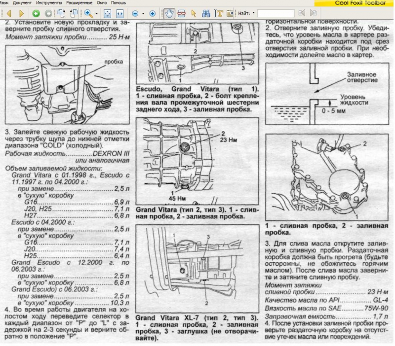Click the '45 Нм' torque label in diagram
The height and width of the screenshot is (346, 395).
pos(177,199)
